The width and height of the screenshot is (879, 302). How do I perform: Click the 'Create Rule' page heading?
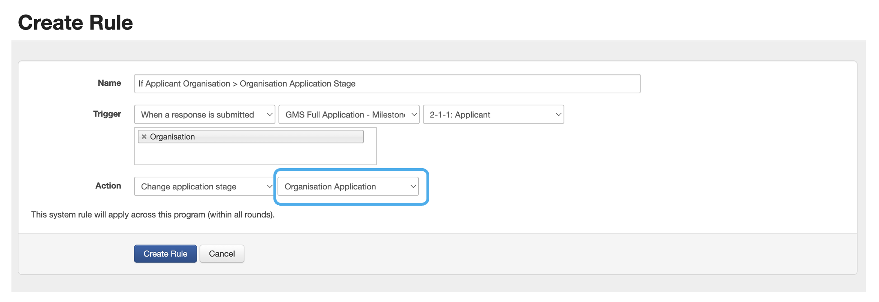click(x=75, y=22)
